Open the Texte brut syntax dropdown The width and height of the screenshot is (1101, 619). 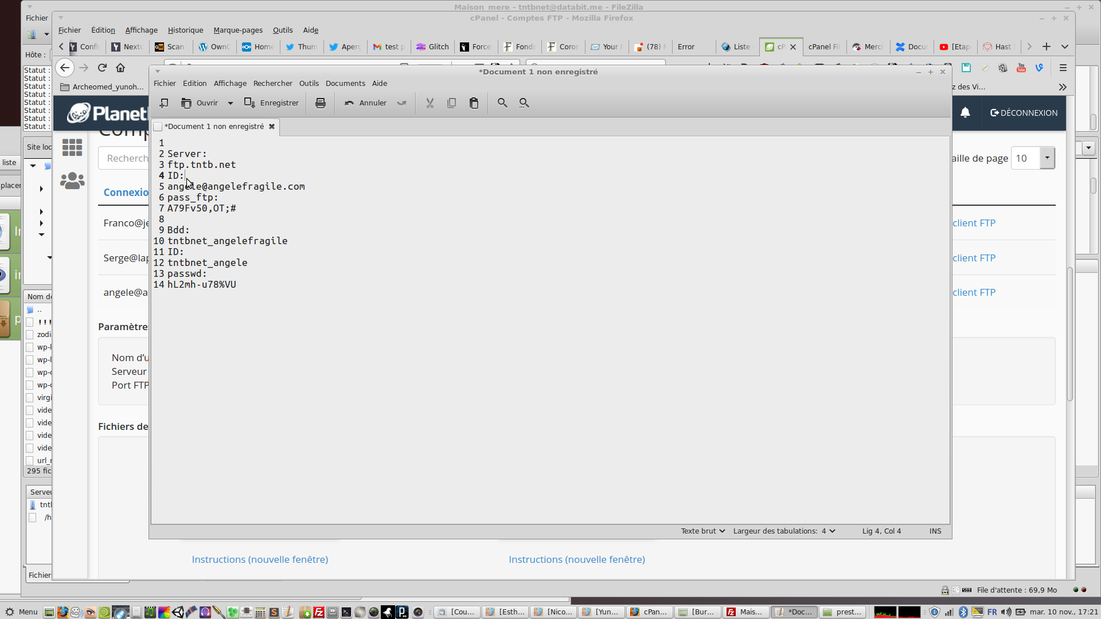[703, 531]
